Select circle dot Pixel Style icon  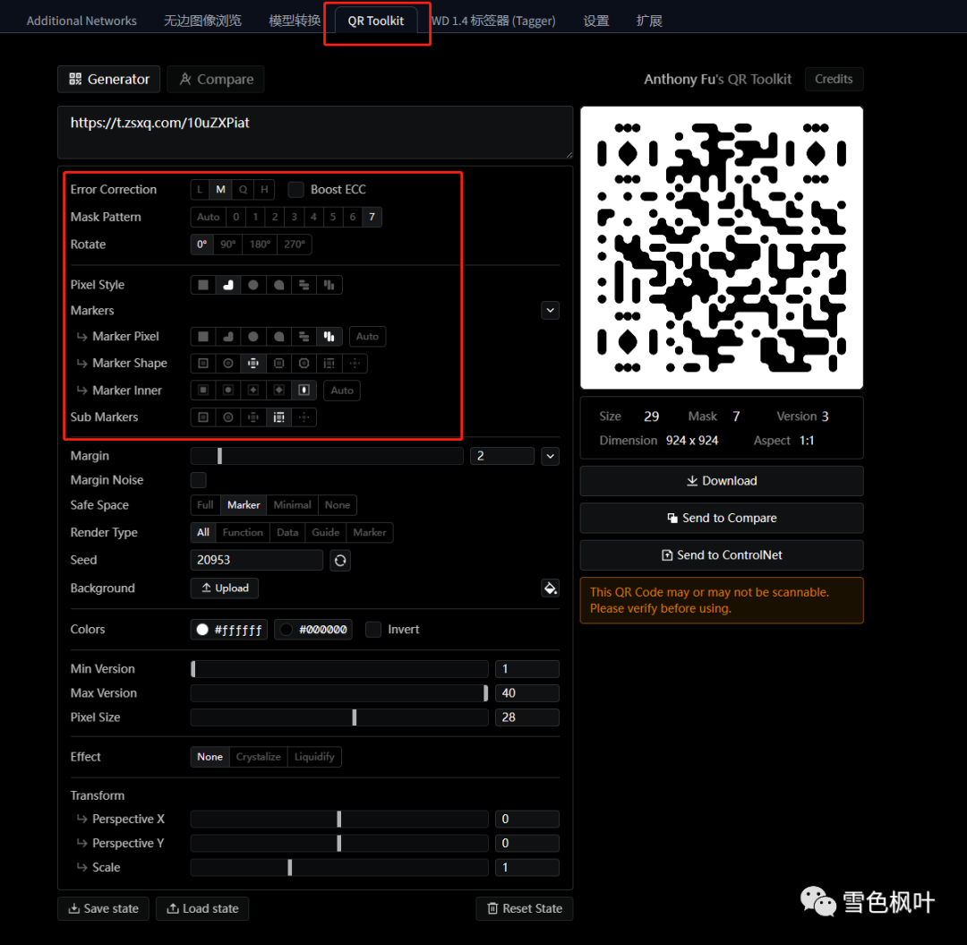coord(253,284)
